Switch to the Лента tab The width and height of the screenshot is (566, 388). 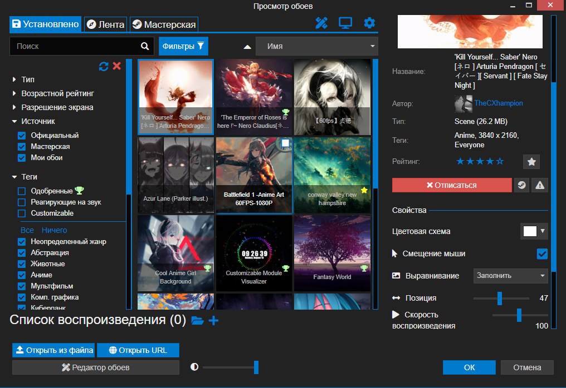[106, 24]
